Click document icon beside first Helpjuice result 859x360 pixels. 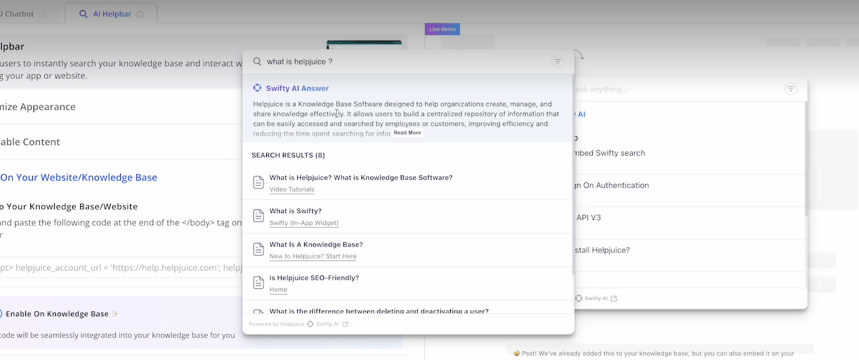click(x=258, y=182)
